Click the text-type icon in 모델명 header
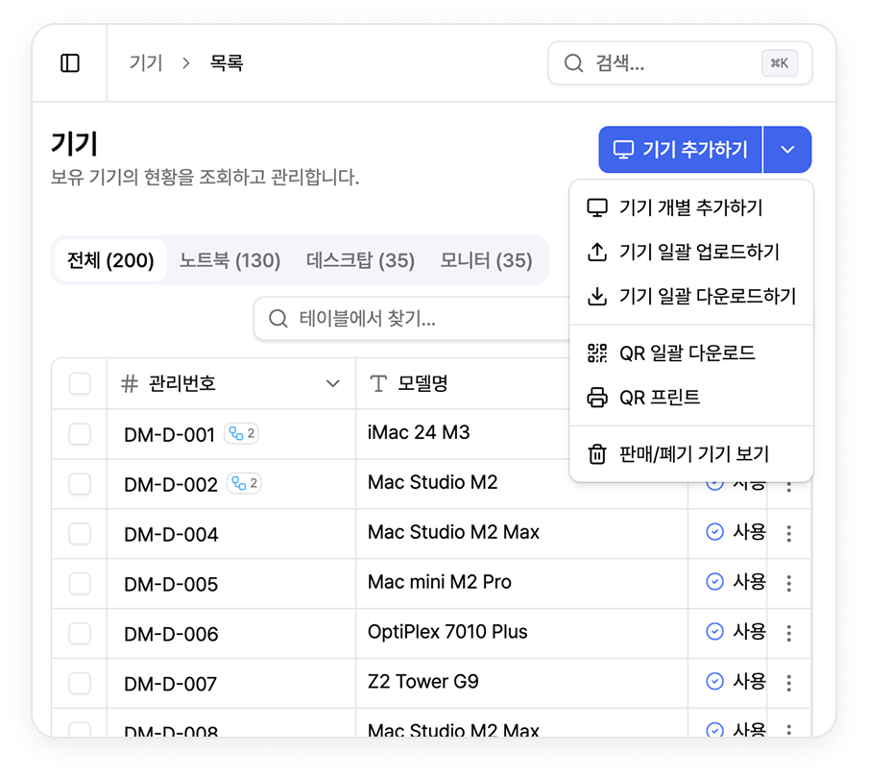 378,383
